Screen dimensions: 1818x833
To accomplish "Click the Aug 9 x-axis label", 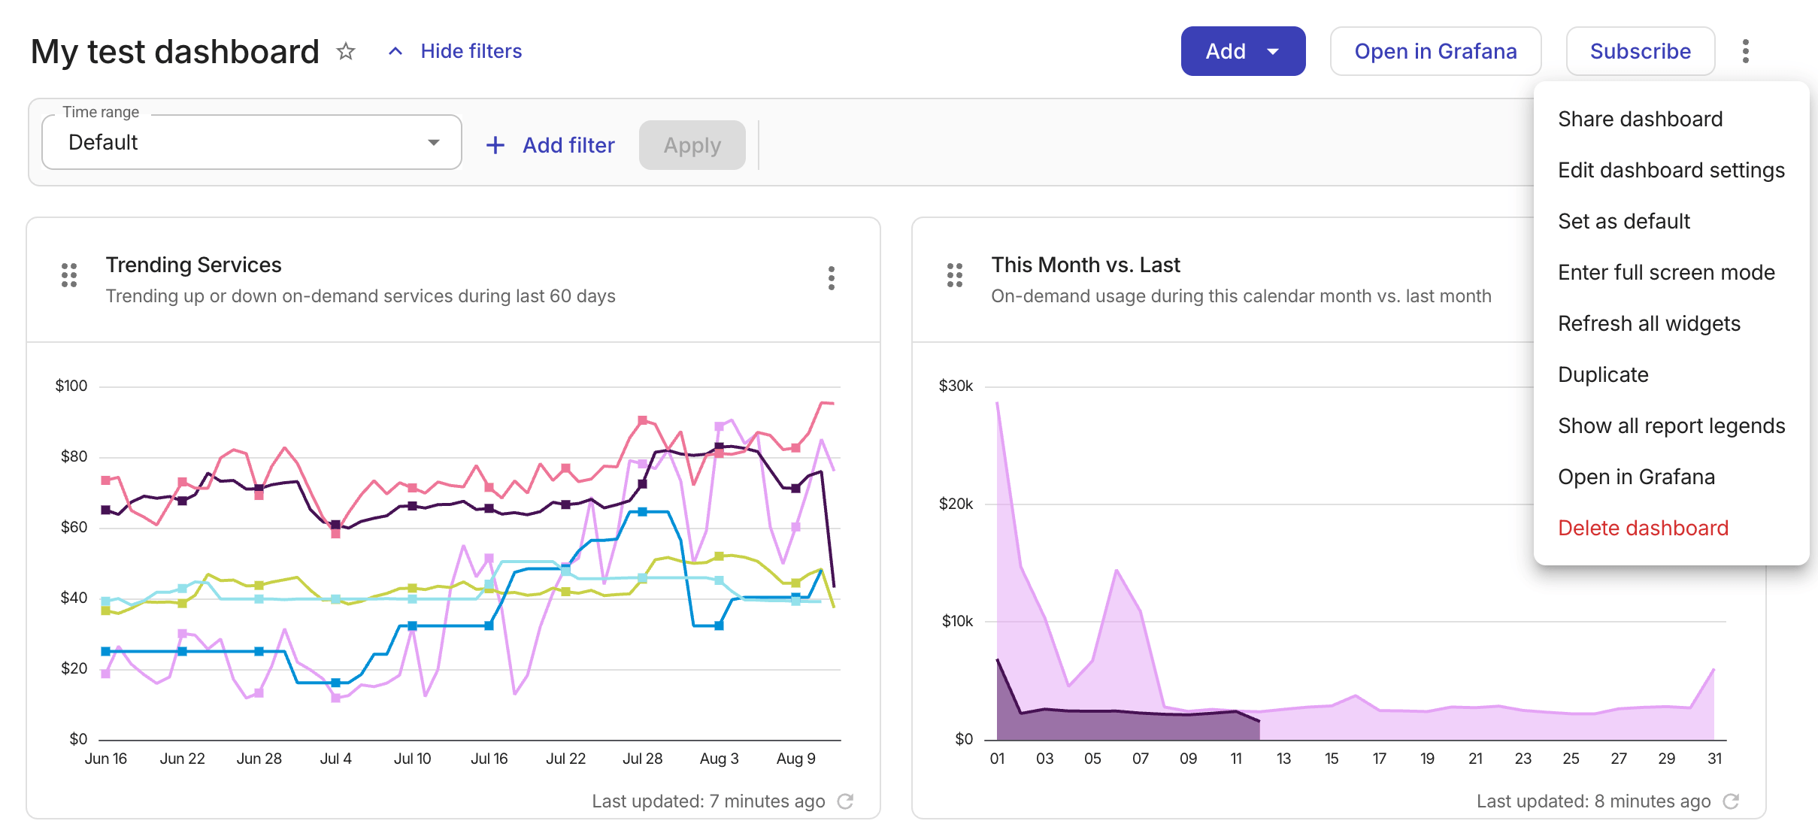I will point(795,759).
